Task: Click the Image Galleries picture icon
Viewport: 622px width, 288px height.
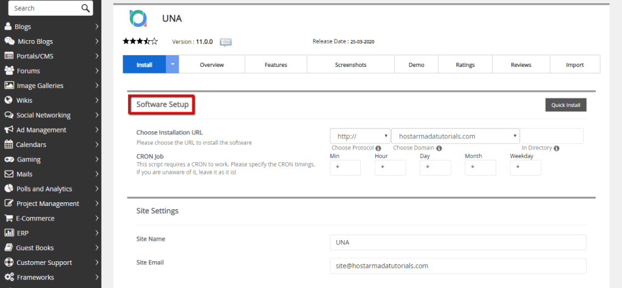Action: 9,85
